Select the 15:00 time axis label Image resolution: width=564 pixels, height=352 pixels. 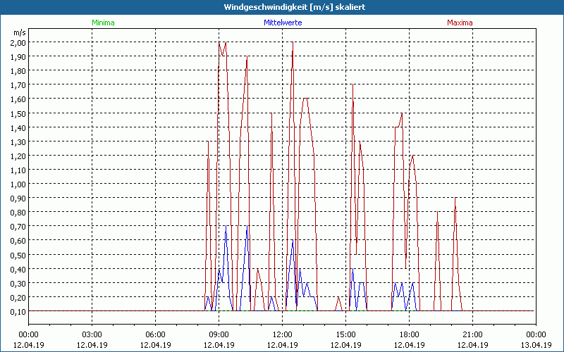[345, 334]
